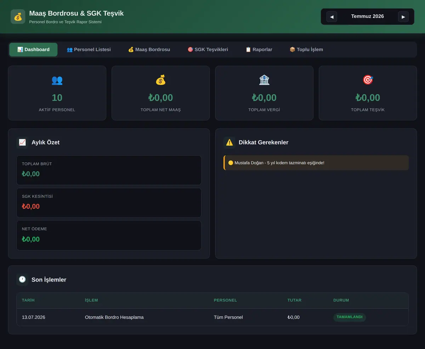
Task: Click the date 13.07.2026 in the table
Action: pyautogui.click(x=34, y=317)
